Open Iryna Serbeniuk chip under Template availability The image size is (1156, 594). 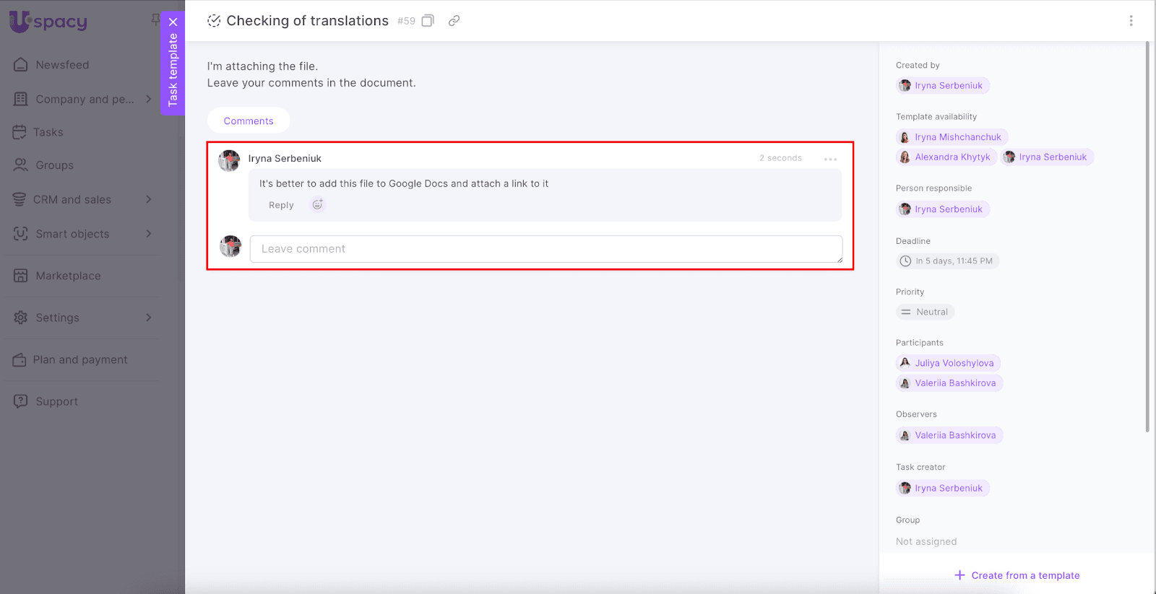(1047, 157)
